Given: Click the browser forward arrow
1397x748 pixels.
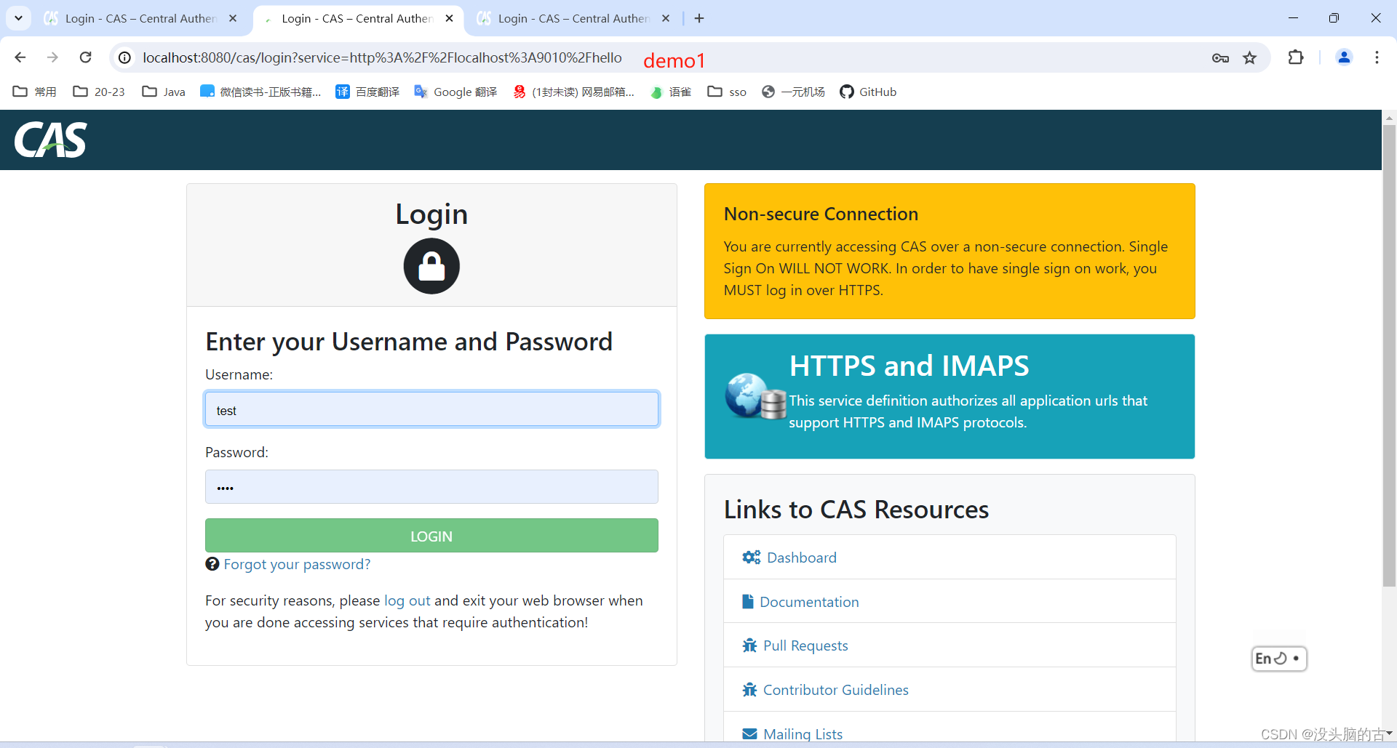Looking at the screenshot, I should pyautogui.click(x=52, y=57).
